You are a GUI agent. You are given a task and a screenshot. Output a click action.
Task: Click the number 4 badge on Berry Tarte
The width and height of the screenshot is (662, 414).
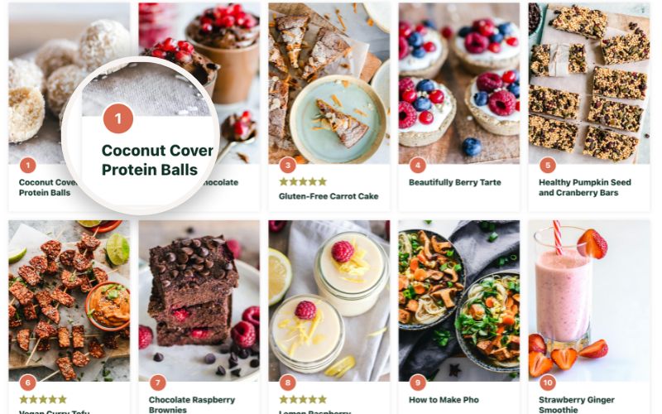(x=418, y=165)
